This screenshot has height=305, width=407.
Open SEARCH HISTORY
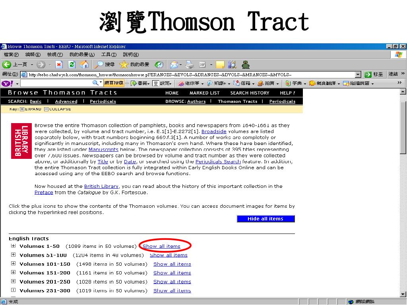coord(250,93)
